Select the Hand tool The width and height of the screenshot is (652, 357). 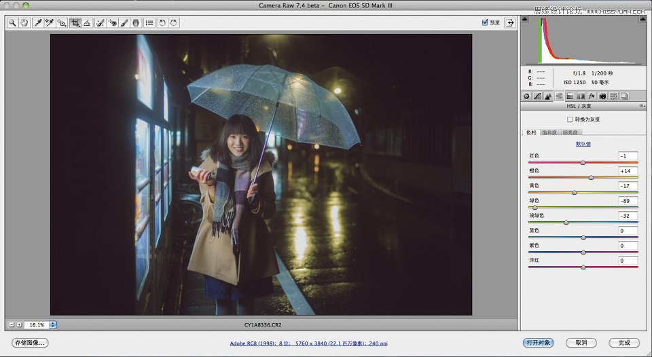(24, 23)
